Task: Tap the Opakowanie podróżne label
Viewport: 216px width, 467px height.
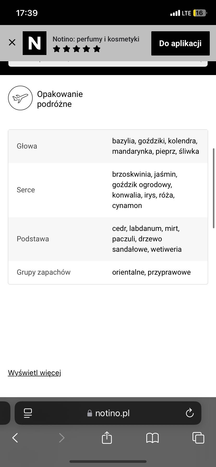Action: pyautogui.click(x=60, y=99)
